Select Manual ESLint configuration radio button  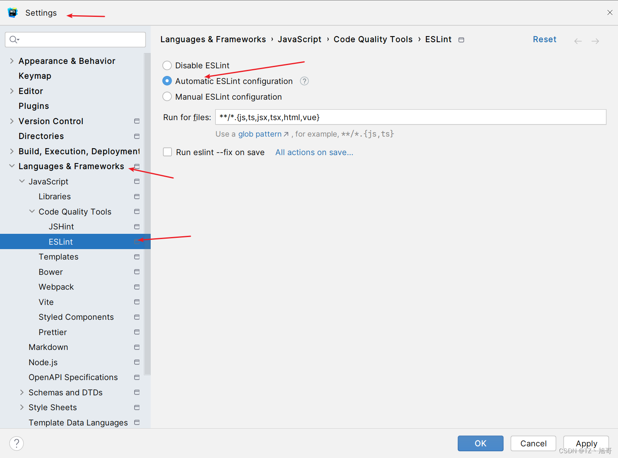click(x=167, y=97)
